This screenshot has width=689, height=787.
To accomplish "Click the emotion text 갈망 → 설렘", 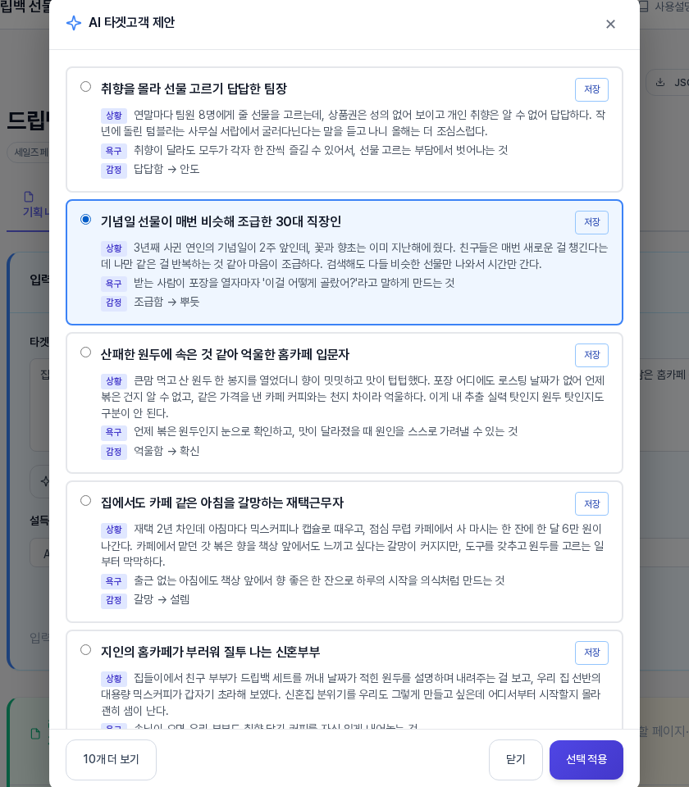I will click(162, 599).
